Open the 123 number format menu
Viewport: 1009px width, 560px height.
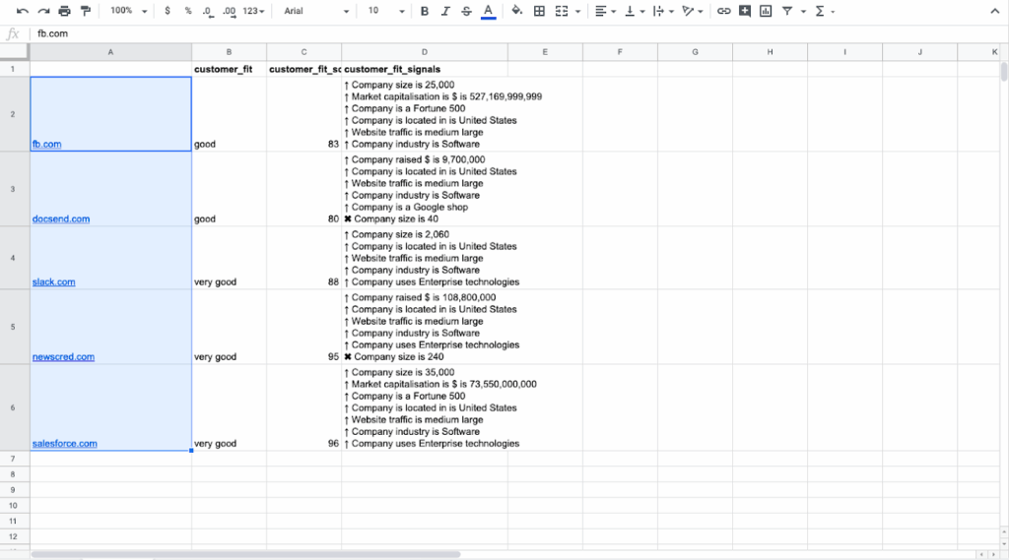click(253, 11)
